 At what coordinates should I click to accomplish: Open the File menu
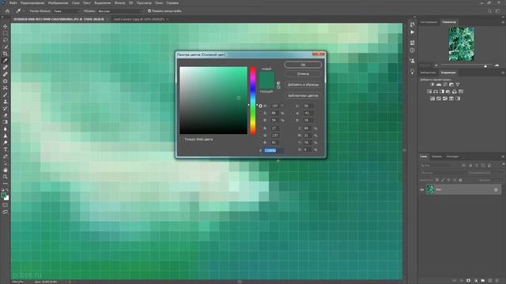coord(13,3)
